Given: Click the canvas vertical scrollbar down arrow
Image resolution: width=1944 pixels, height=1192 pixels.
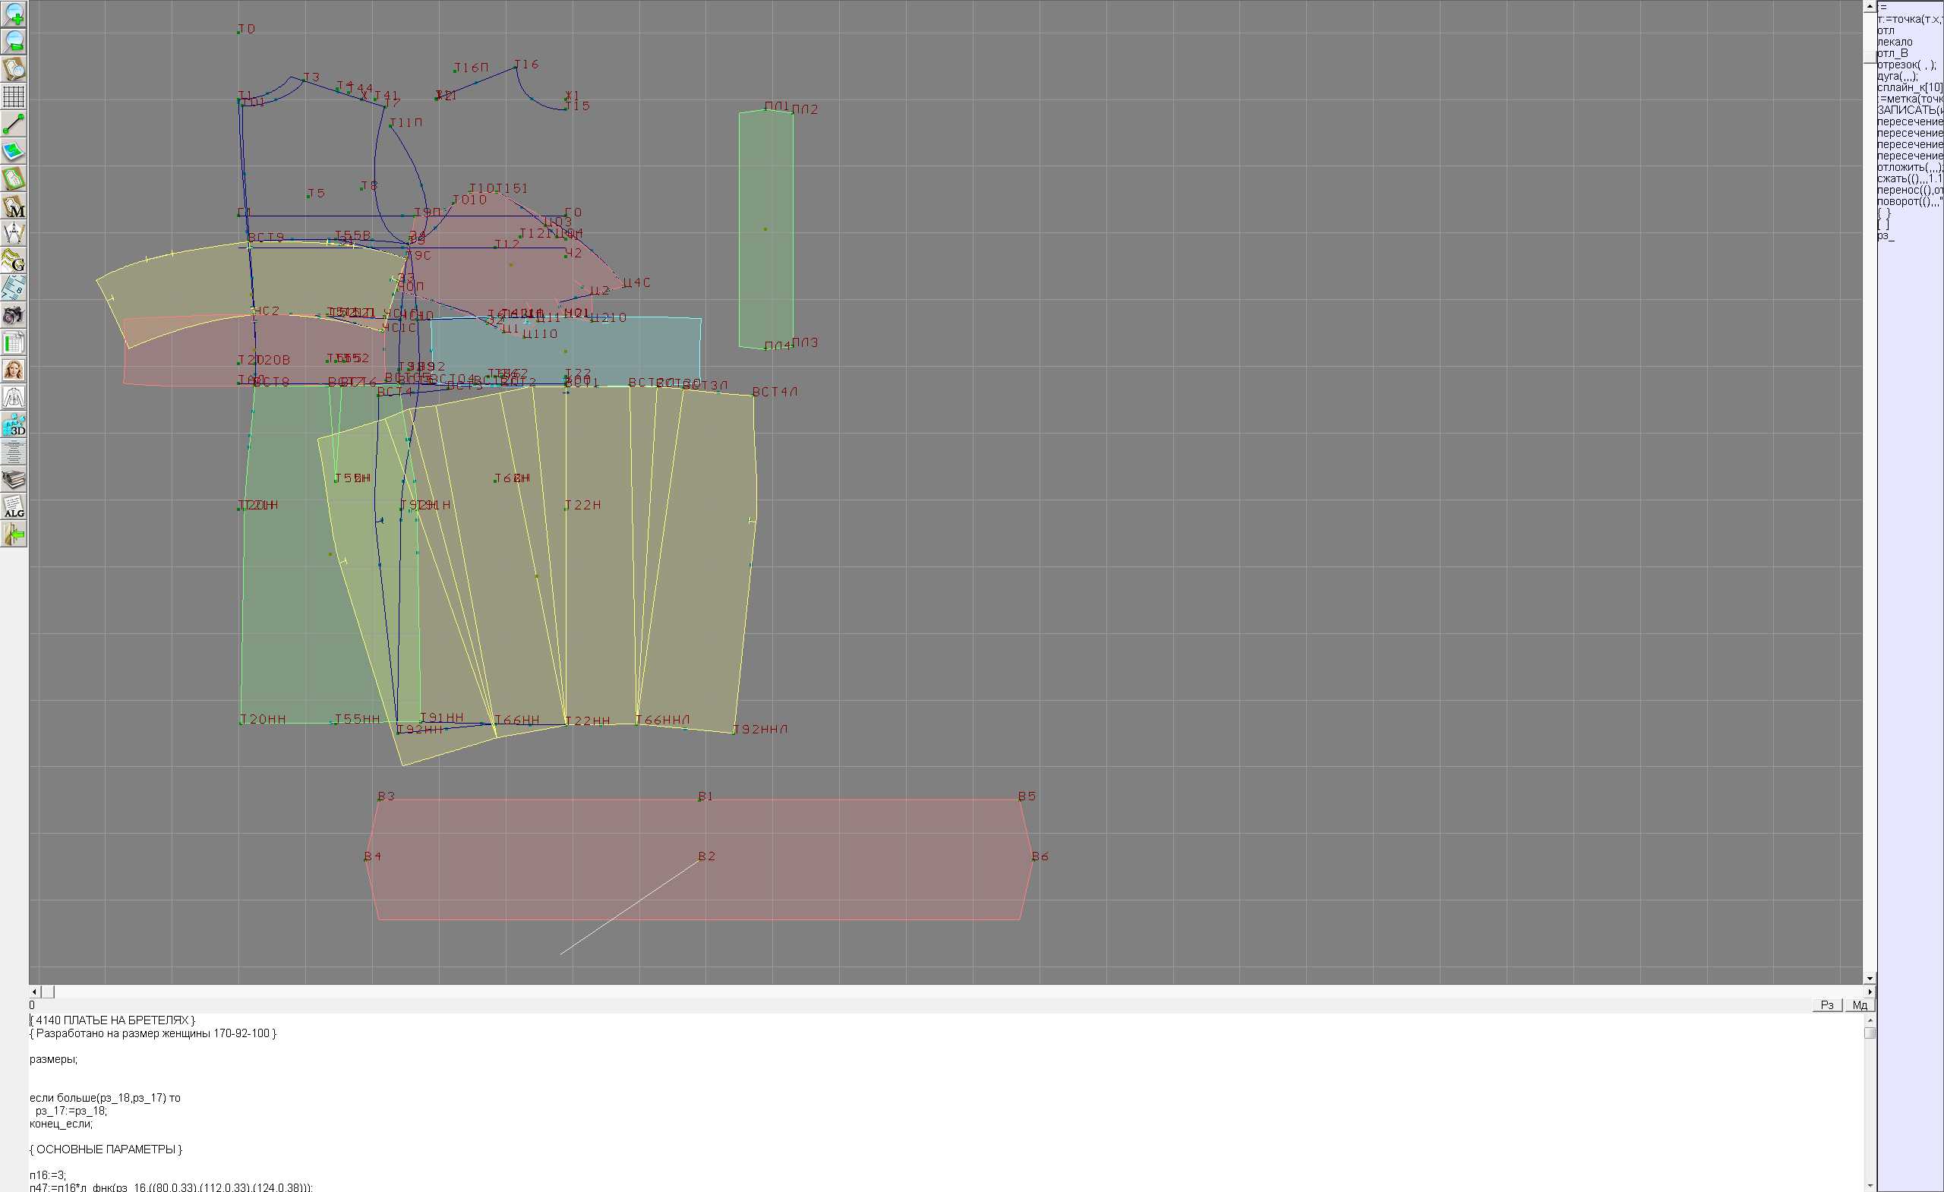Looking at the screenshot, I should coord(1870,978).
